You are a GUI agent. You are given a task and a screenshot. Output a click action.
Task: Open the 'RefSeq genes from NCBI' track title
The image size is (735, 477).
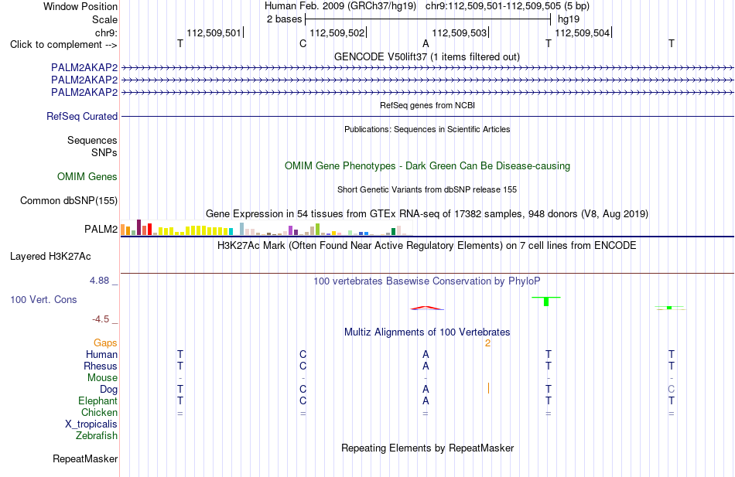[428, 105]
